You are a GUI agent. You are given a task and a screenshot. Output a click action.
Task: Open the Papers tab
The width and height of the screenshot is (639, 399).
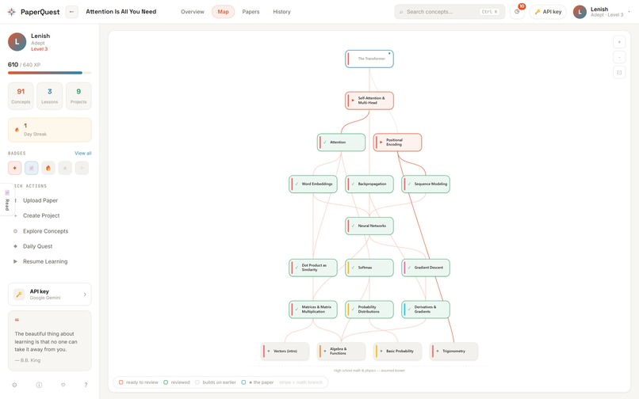coord(251,12)
